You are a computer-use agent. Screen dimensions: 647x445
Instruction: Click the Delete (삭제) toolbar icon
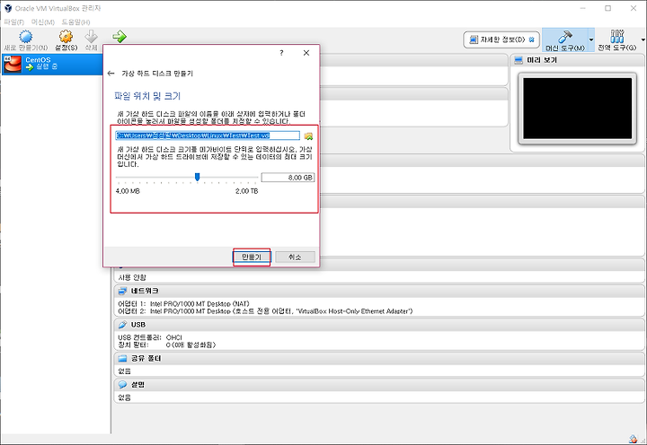91,37
